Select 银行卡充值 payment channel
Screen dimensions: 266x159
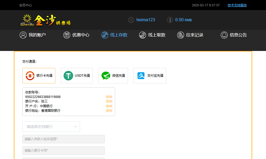(x=39, y=76)
